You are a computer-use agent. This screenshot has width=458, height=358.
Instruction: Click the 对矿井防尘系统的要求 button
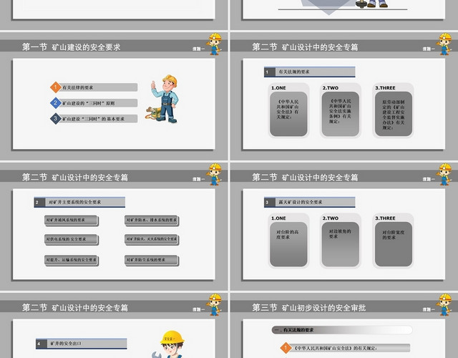click(x=151, y=260)
